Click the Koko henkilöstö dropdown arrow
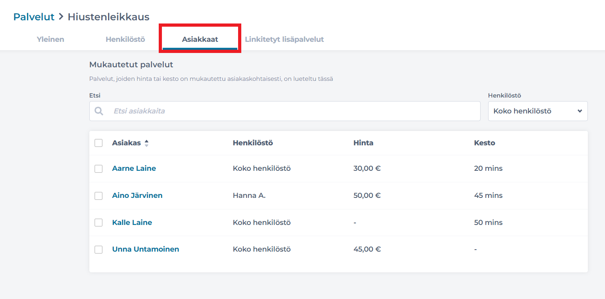The height and width of the screenshot is (299, 605). [579, 111]
